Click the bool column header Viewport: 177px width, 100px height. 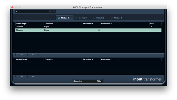[152, 24]
